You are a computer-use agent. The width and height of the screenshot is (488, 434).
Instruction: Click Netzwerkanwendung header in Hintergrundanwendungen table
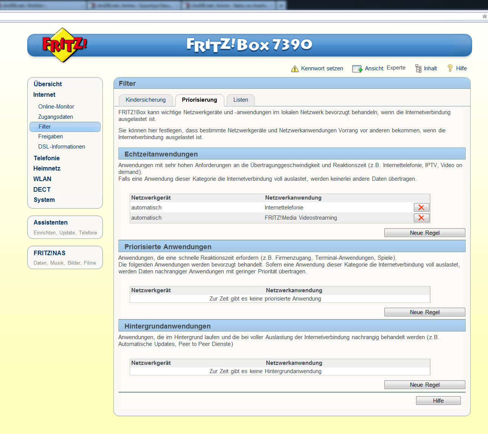(294, 363)
